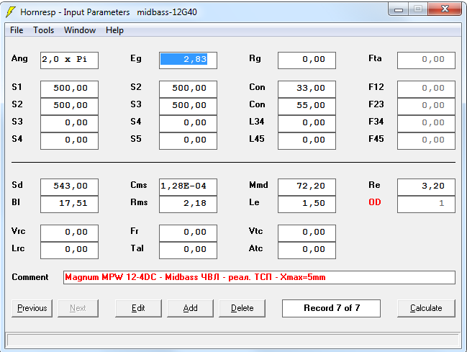Screen dimensions: 467x352
Task: Run the Calculate button
Action: click(x=426, y=308)
